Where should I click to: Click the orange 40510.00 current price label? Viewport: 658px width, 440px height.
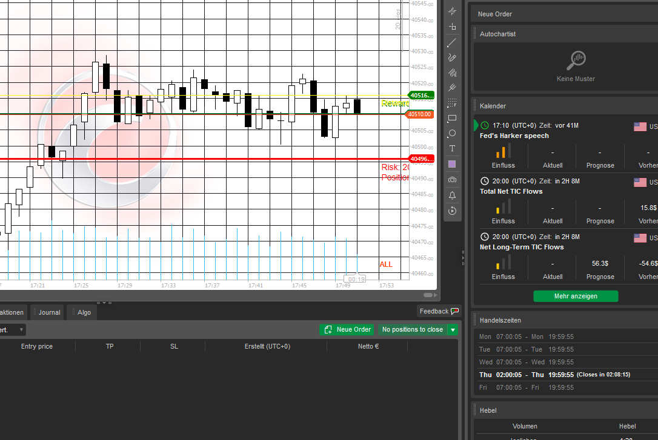pos(420,114)
